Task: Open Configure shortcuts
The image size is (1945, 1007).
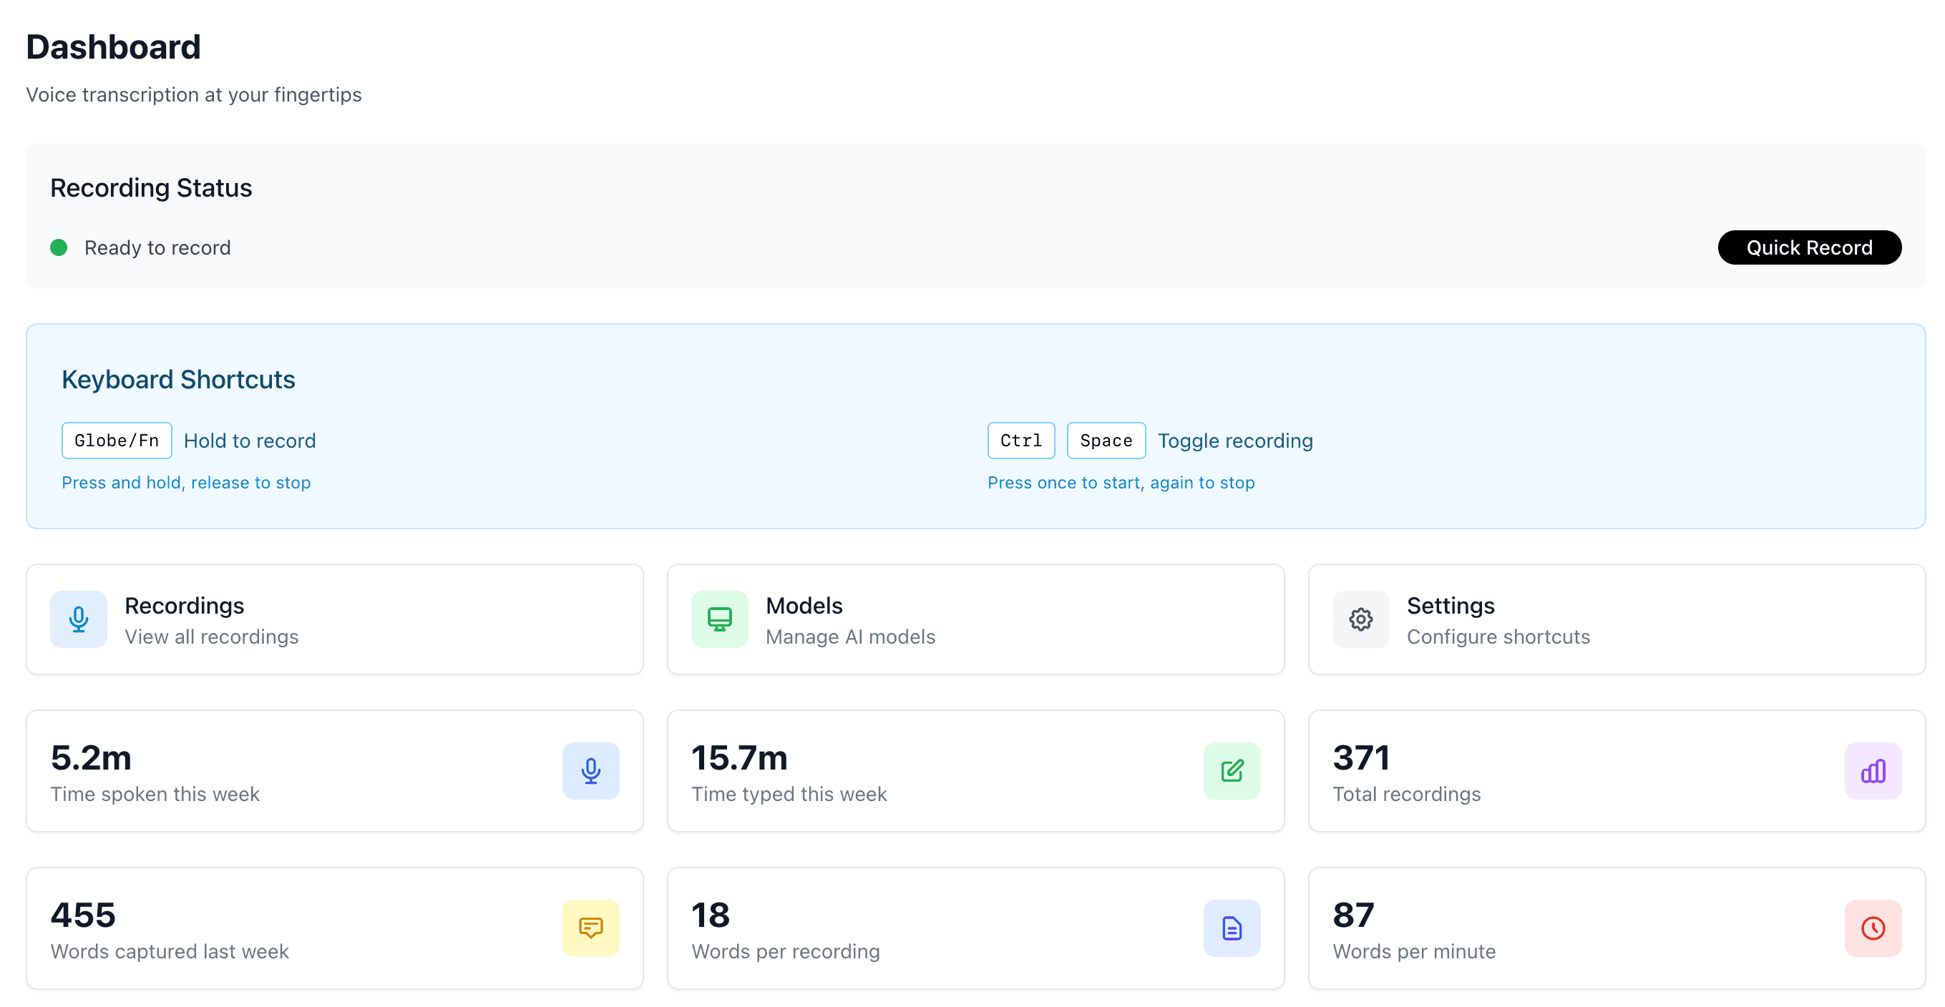Action: 1498,637
